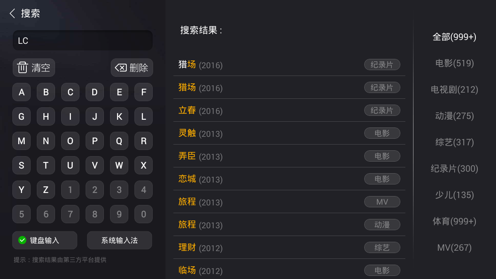Viewport: 496px width, 279px height.
Task: Open the 动漫(275) category
Action: pyautogui.click(x=454, y=116)
